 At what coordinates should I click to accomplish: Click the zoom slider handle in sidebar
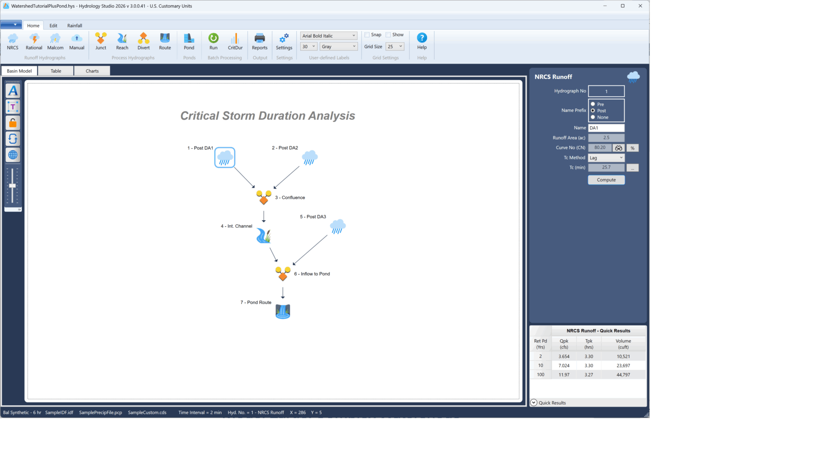[13, 186]
